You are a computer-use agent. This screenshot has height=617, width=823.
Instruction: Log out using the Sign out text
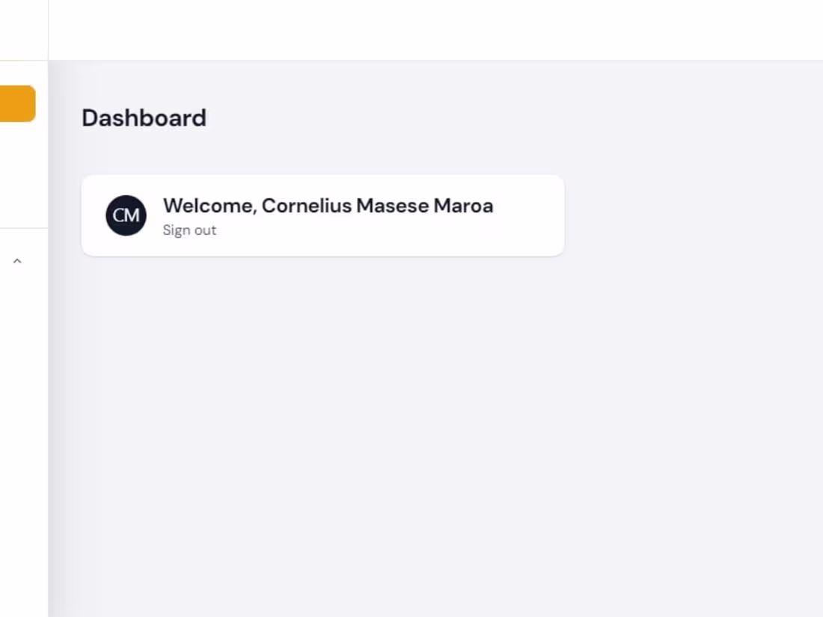pyautogui.click(x=189, y=230)
